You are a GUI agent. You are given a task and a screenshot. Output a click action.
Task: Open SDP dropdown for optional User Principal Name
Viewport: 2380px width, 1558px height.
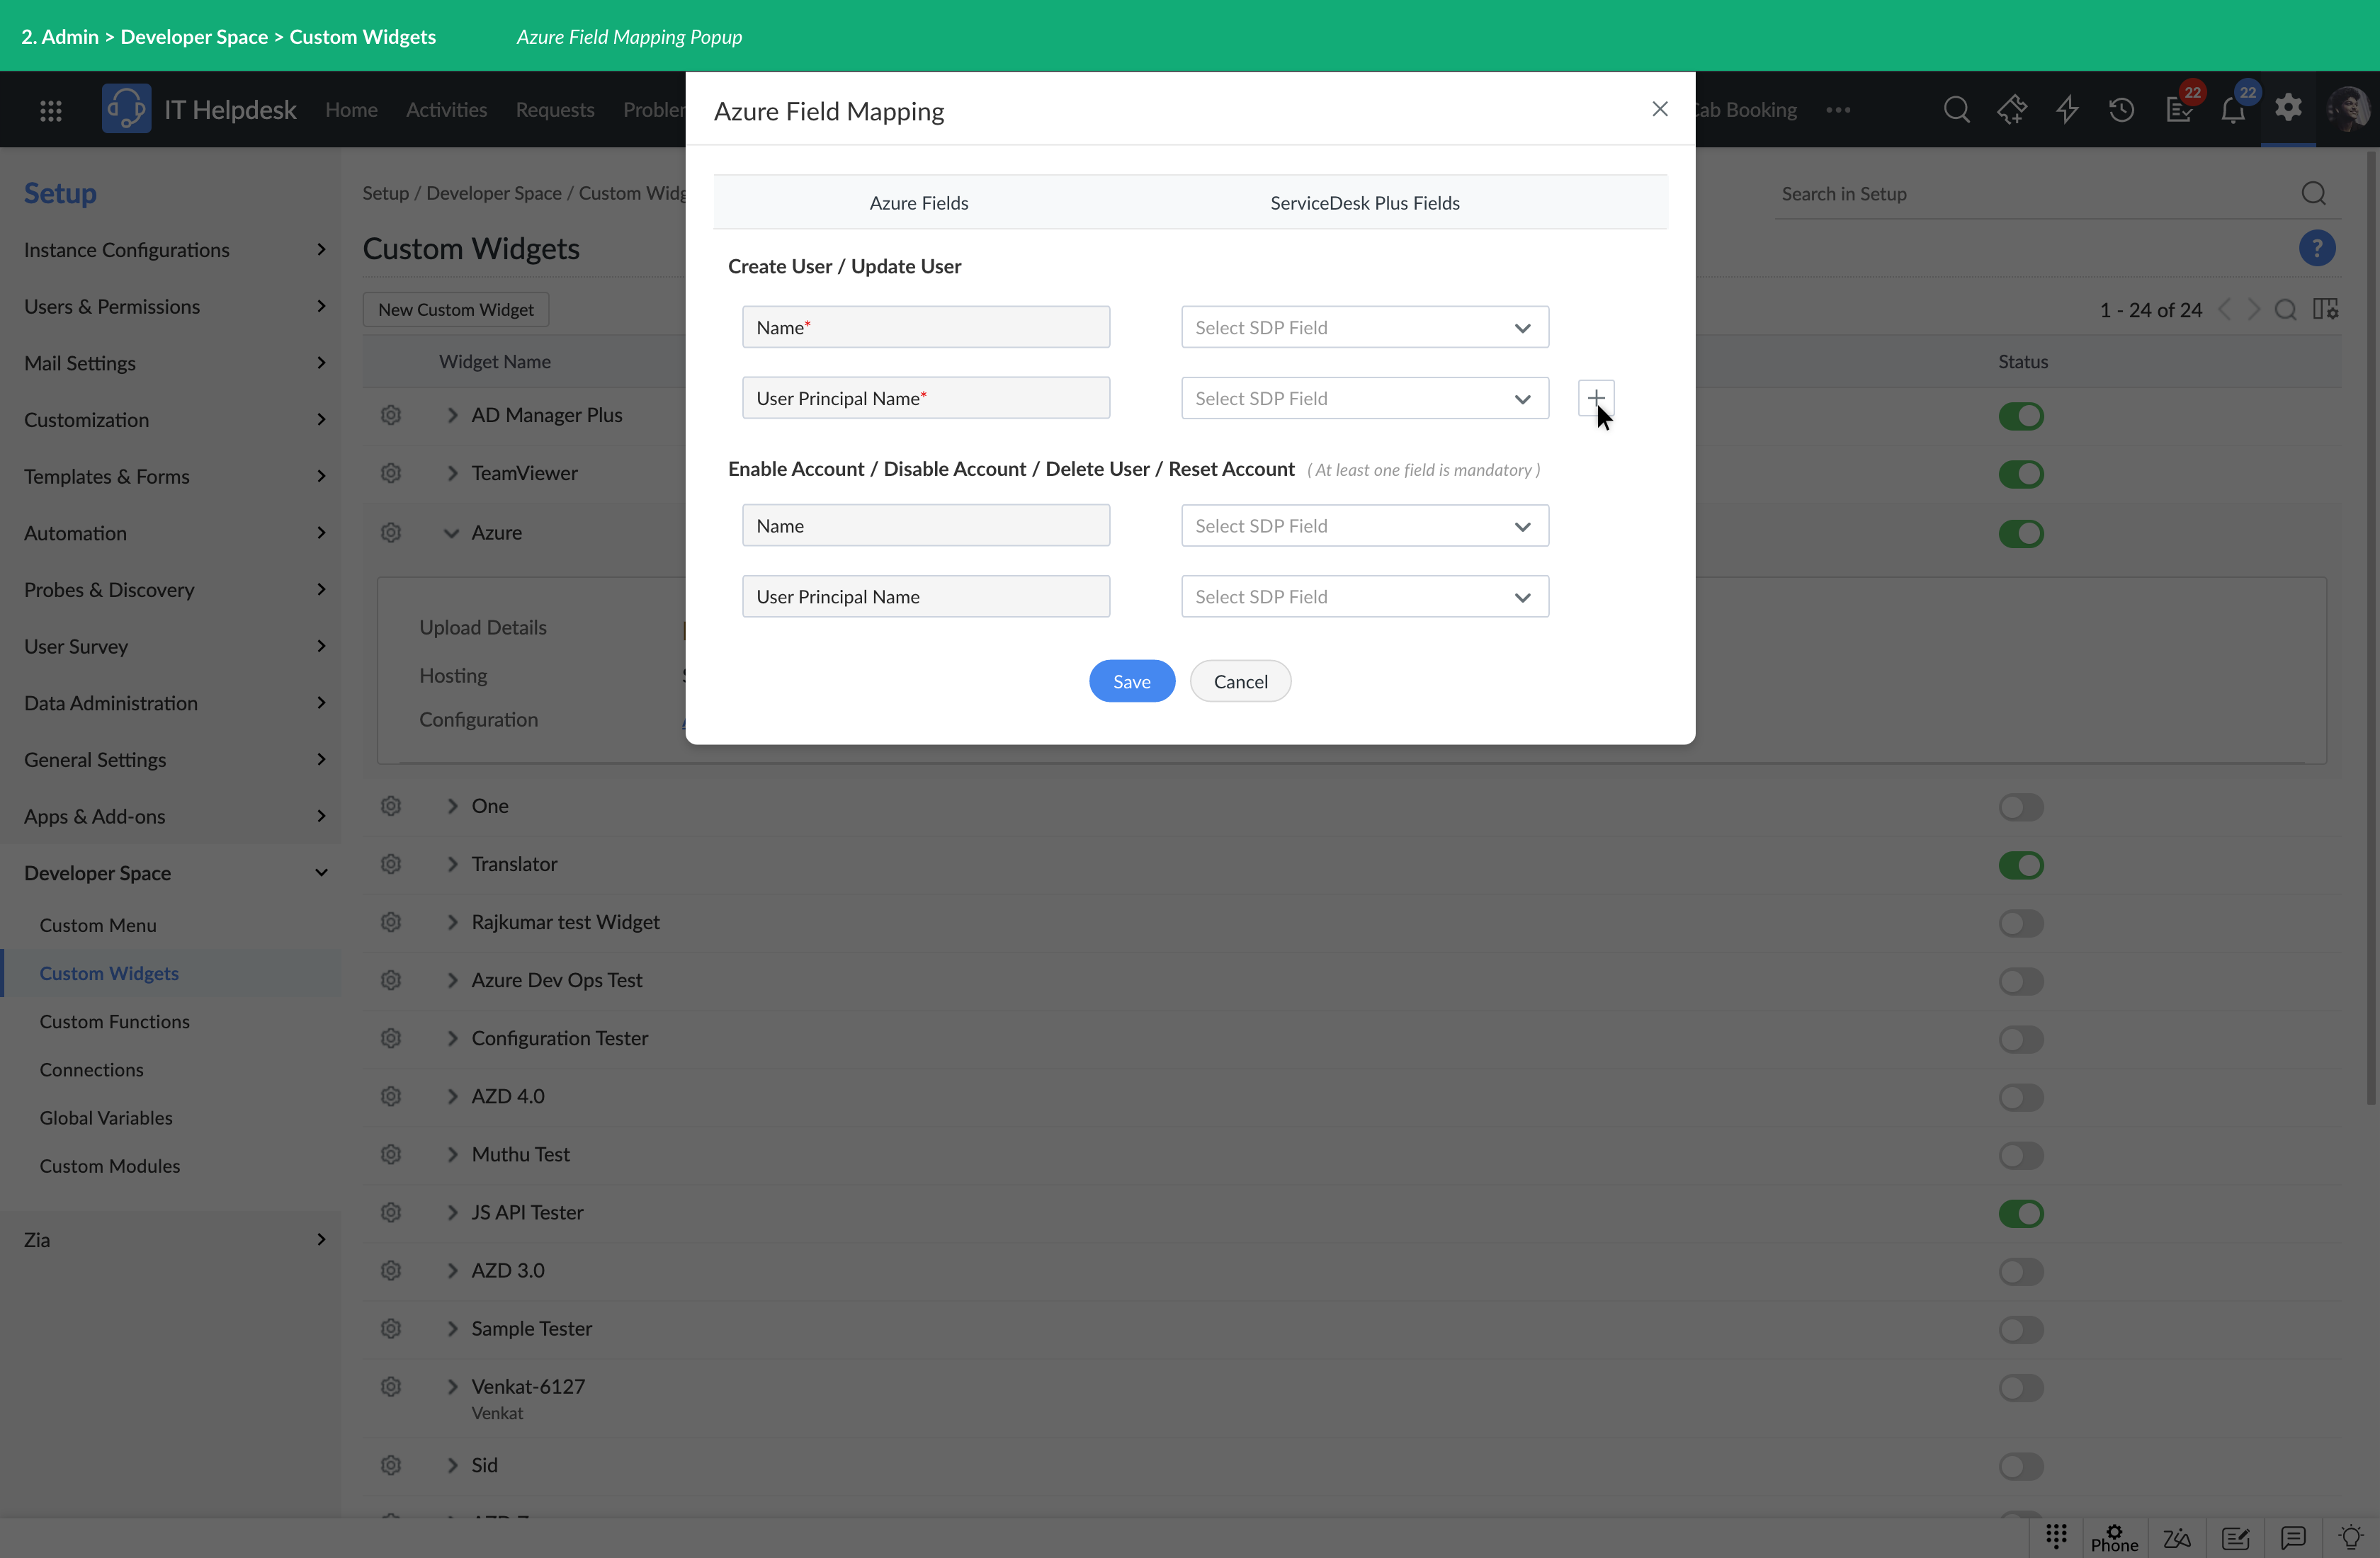point(1365,596)
